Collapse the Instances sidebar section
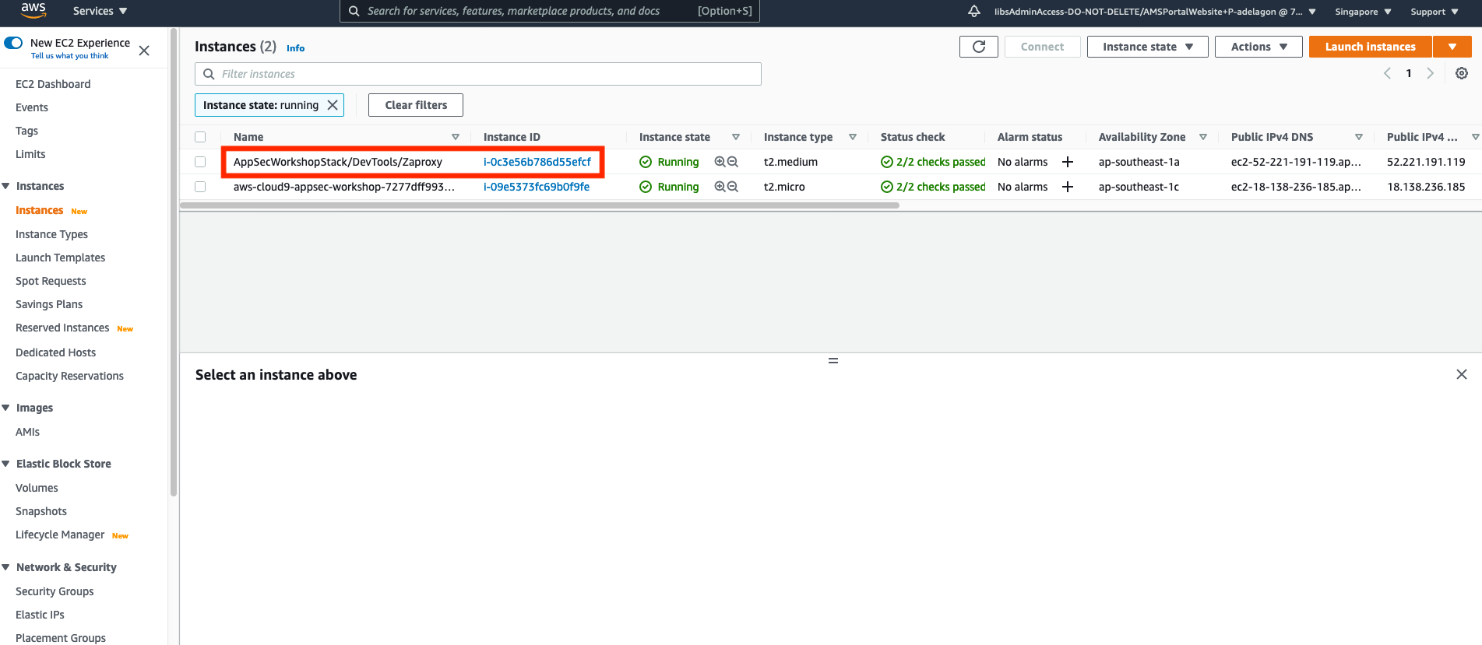 (x=6, y=186)
